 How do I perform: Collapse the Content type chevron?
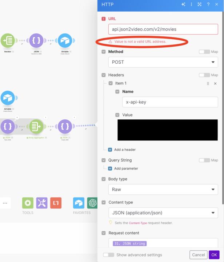point(104,202)
